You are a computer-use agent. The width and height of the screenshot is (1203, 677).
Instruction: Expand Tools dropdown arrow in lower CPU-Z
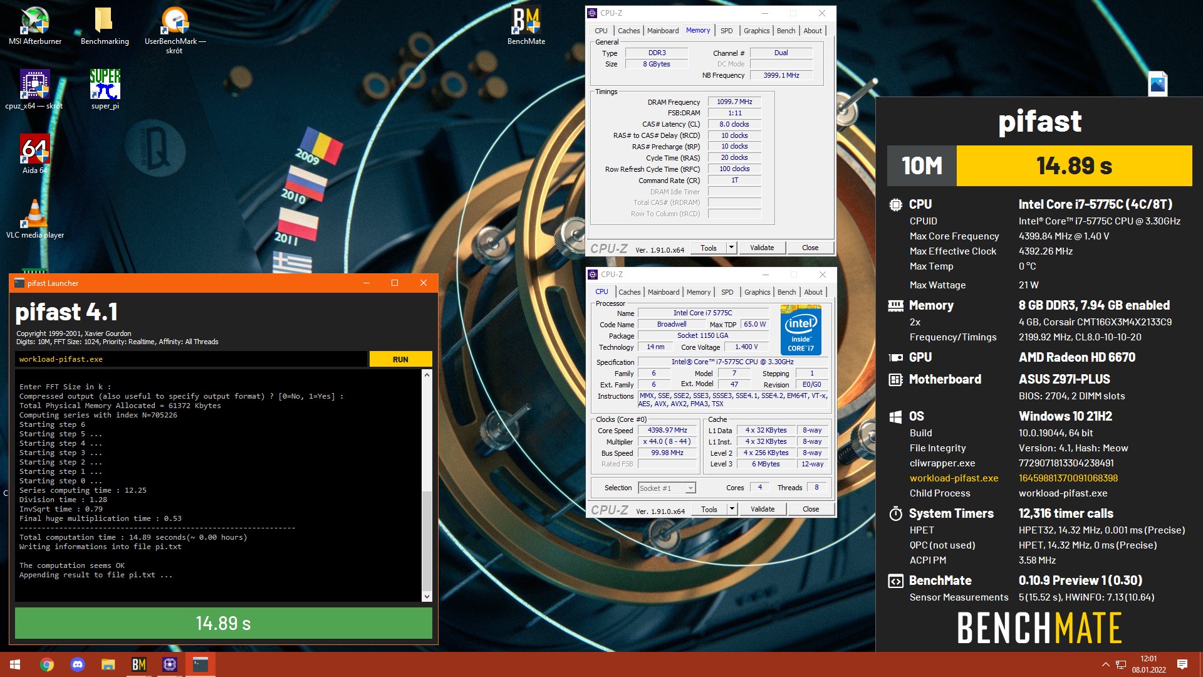tap(731, 509)
